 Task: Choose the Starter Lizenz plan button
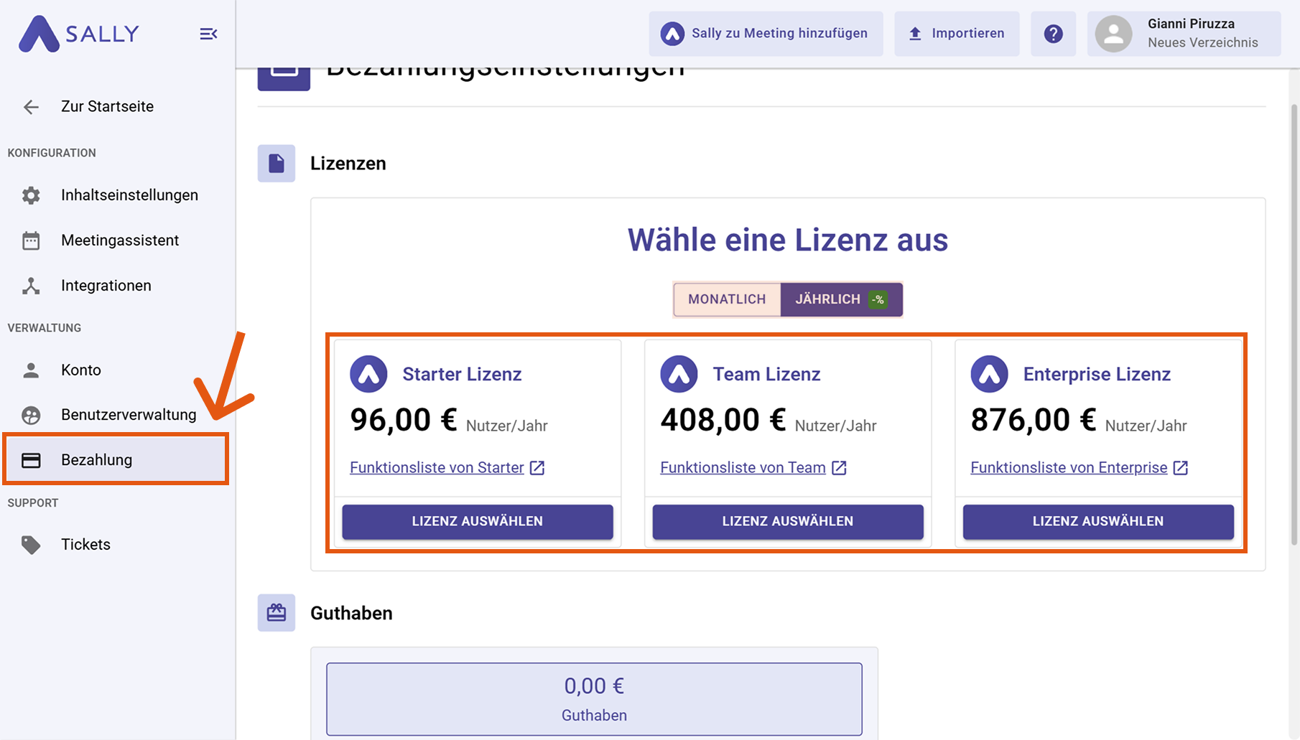tap(478, 522)
